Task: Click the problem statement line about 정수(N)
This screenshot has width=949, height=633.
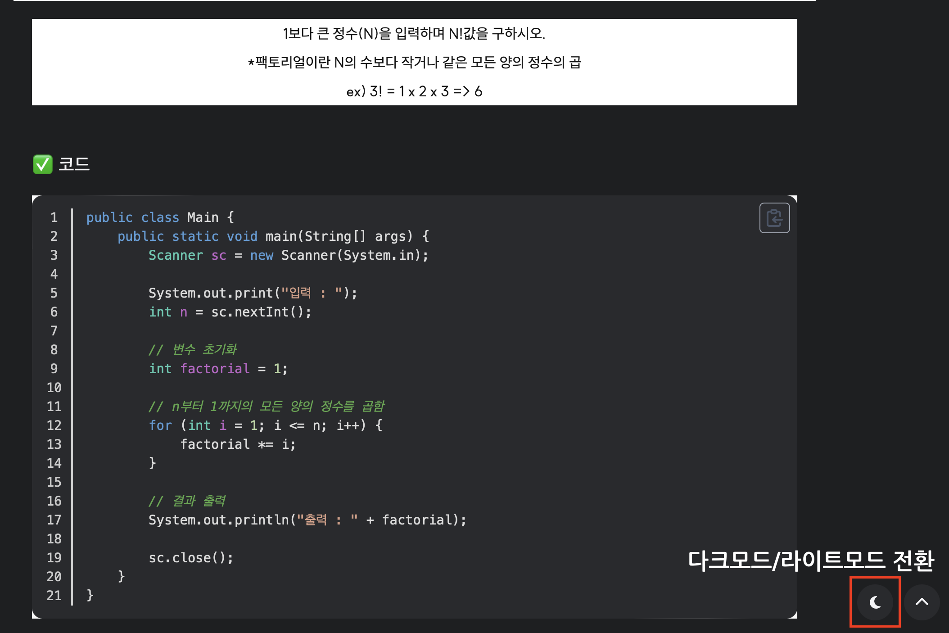Action: (x=414, y=33)
